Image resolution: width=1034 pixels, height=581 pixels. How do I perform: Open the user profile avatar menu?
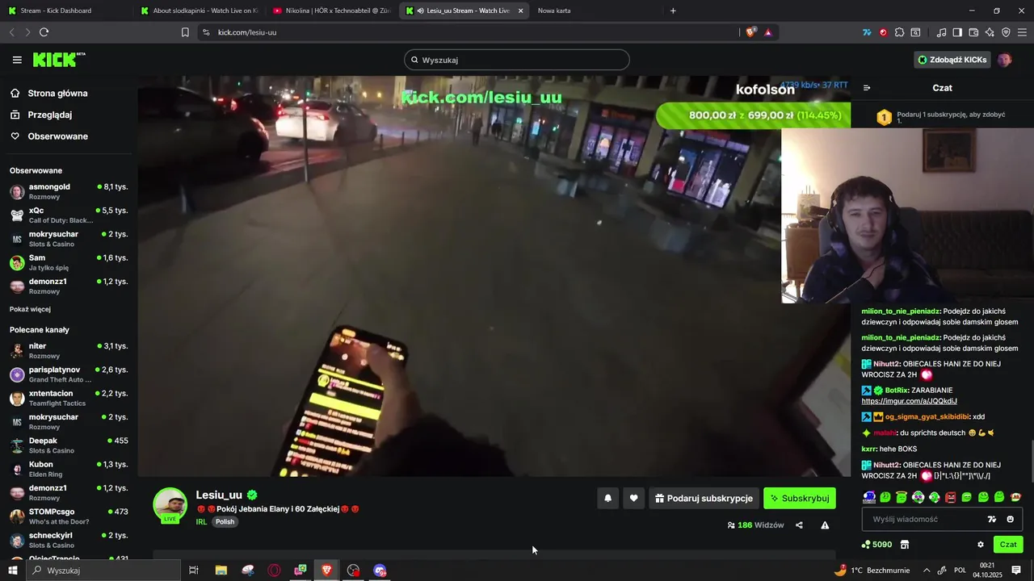[x=1004, y=60]
